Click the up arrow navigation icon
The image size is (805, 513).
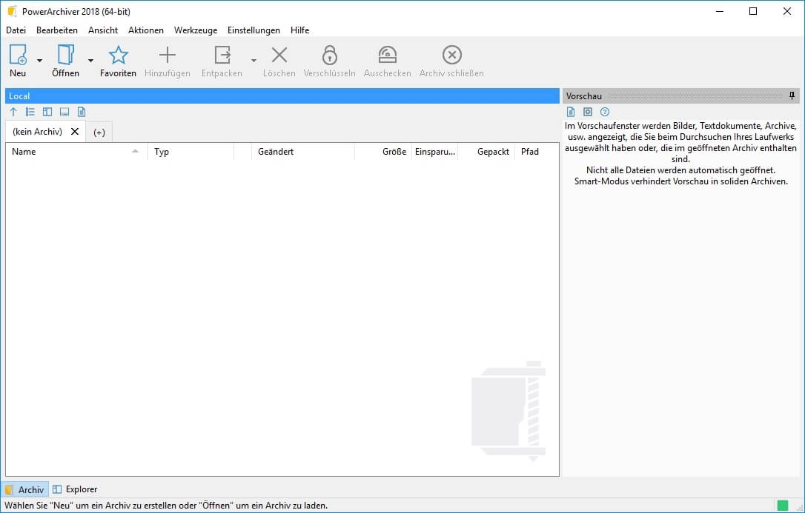click(13, 112)
